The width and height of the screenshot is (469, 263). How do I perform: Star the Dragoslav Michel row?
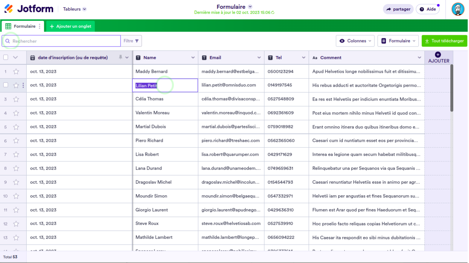(16, 183)
